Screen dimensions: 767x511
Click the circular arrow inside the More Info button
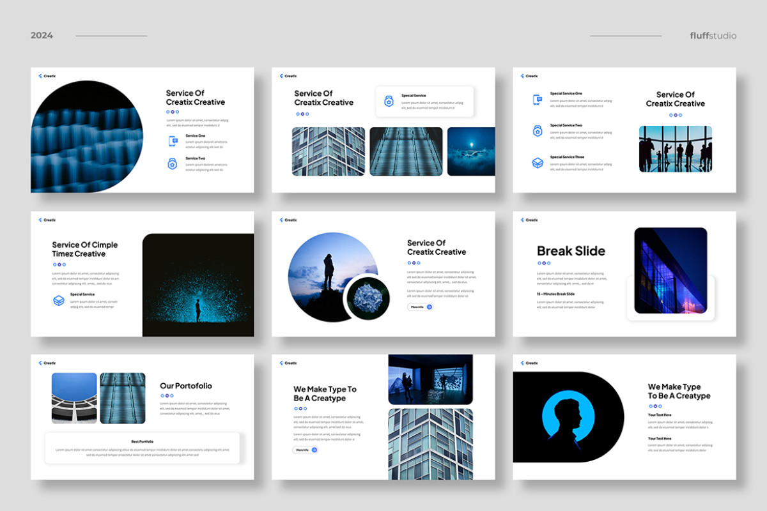coord(430,307)
